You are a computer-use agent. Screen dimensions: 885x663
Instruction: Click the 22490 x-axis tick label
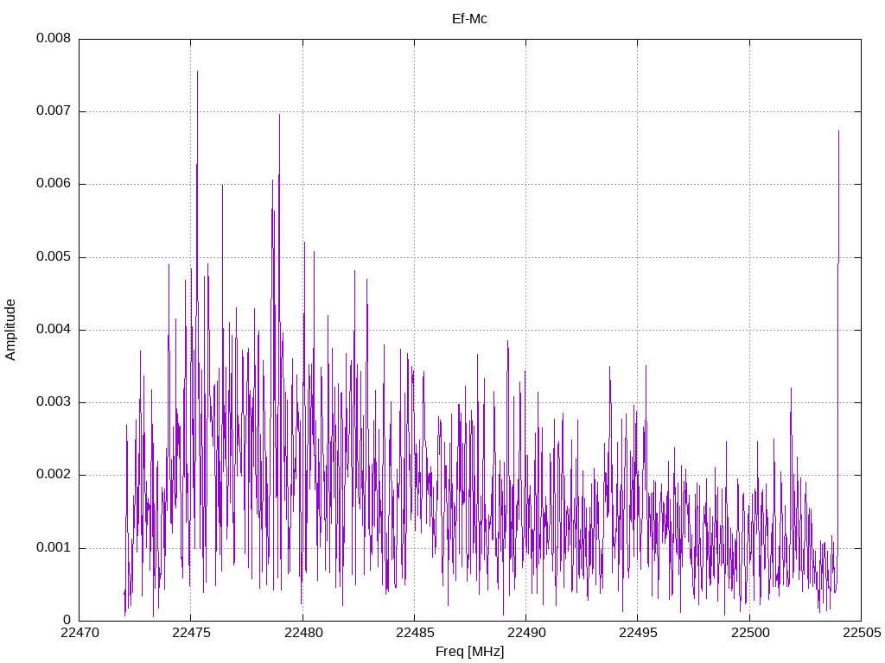pos(526,633)
